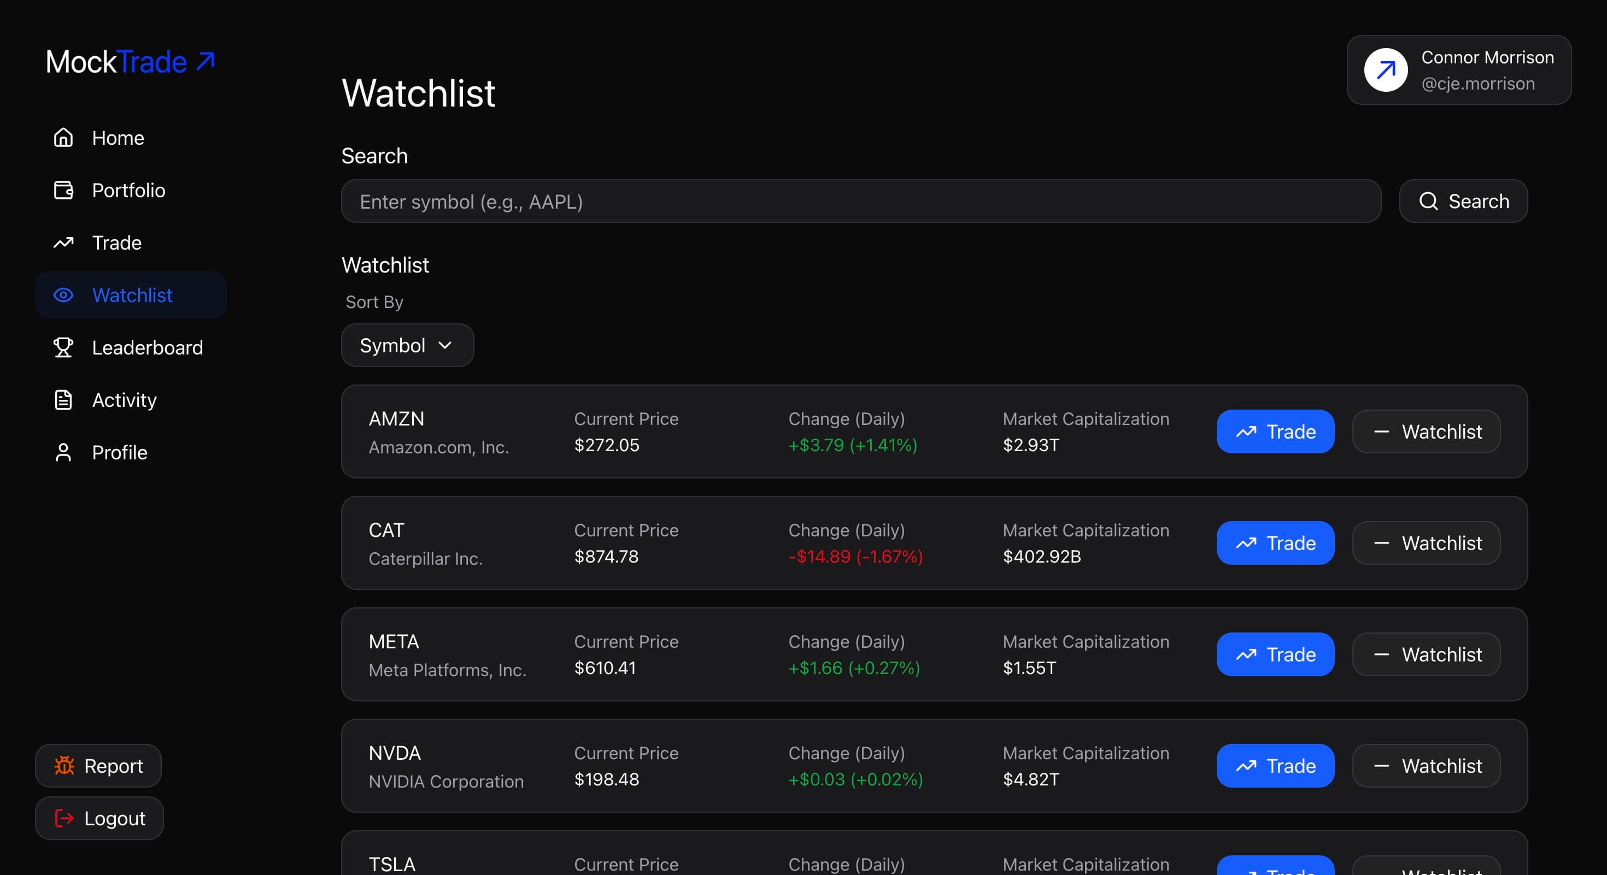The width and height of the screenshot is (1607, 875).
Task: Navigate to Trade in the sidebar
Action: coord(131,243)
